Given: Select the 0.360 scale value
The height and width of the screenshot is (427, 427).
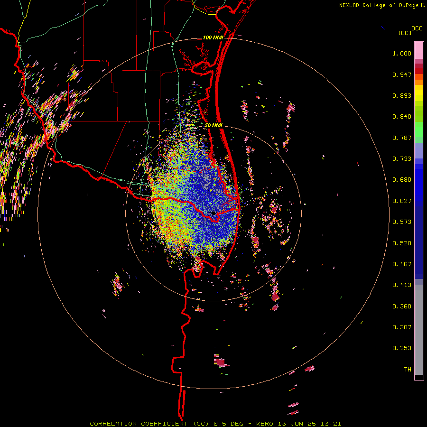Looking at the screenshot, I should pos(402,306).
